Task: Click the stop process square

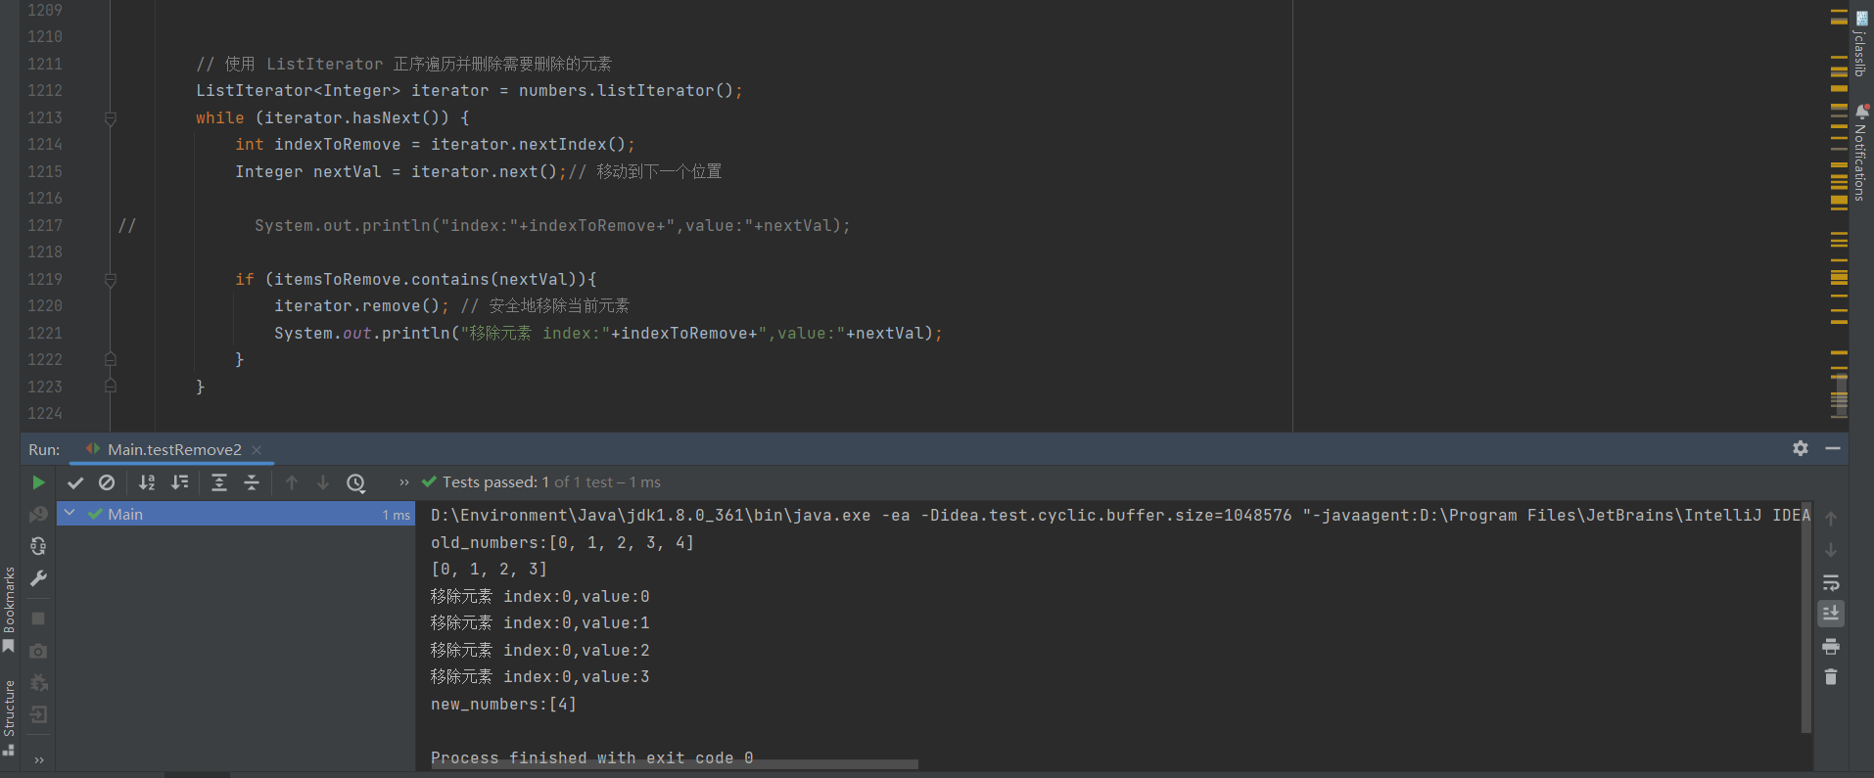Action: 38,618
